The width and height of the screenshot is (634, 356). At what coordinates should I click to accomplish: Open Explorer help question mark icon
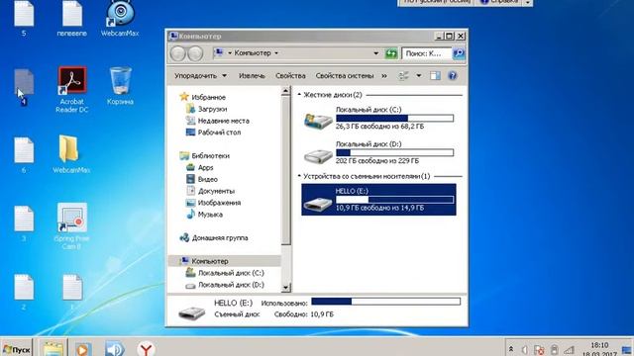[453, 76]
